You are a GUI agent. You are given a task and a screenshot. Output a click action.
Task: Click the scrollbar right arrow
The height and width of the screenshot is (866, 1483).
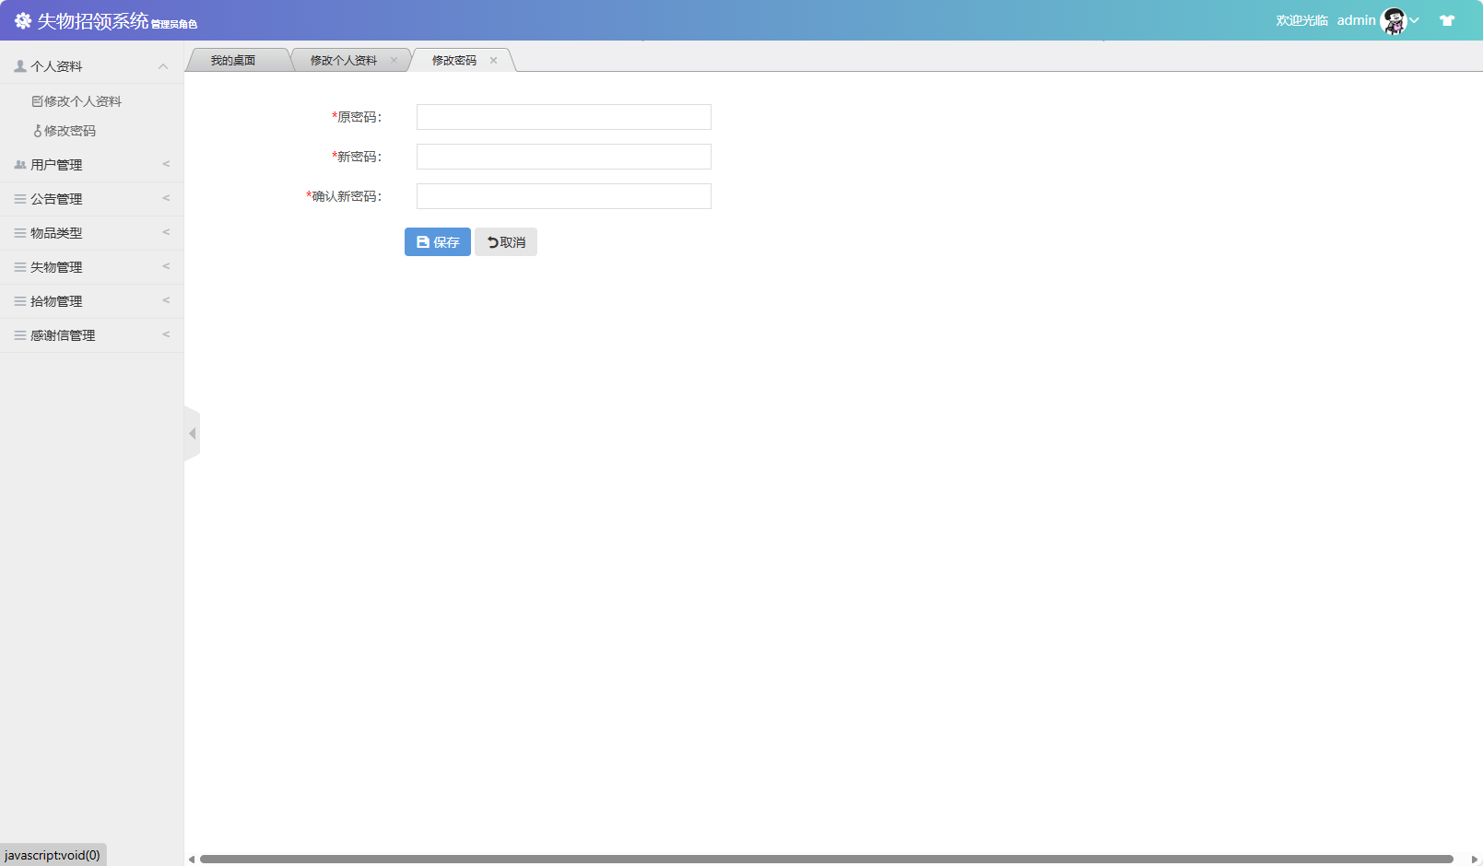1474,860
